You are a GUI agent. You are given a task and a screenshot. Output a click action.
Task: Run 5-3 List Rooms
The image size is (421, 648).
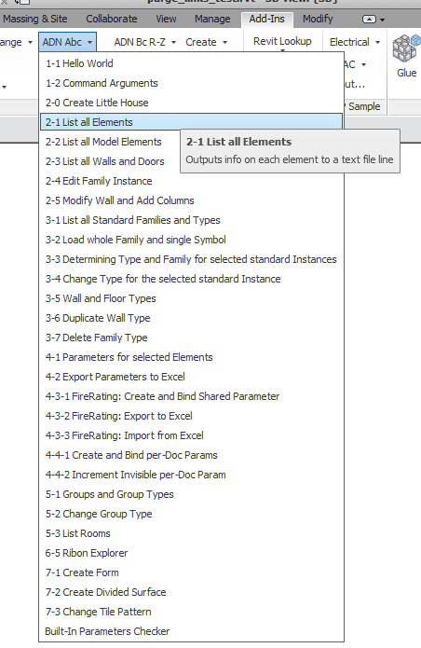[x=192, y=533]
